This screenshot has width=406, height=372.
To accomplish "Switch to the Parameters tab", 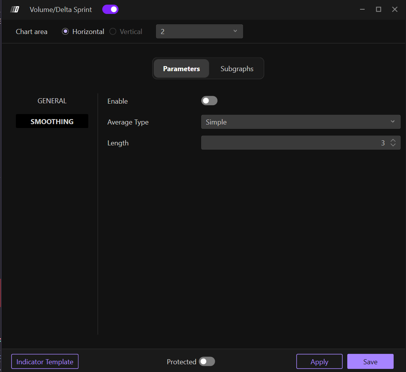I will pos(182,69).
